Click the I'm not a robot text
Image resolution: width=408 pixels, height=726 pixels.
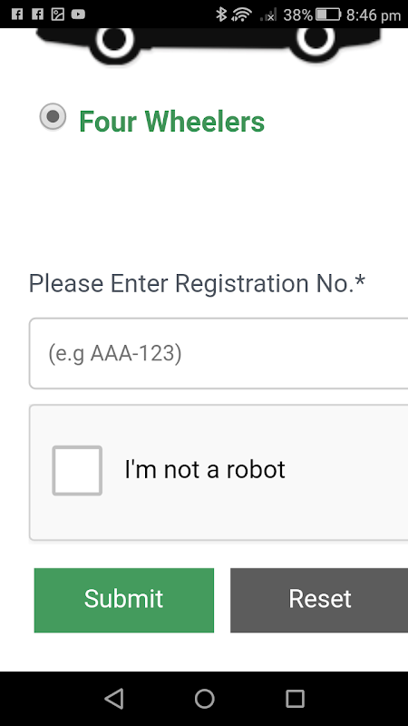pyautogui.click(x=205, y=469)
